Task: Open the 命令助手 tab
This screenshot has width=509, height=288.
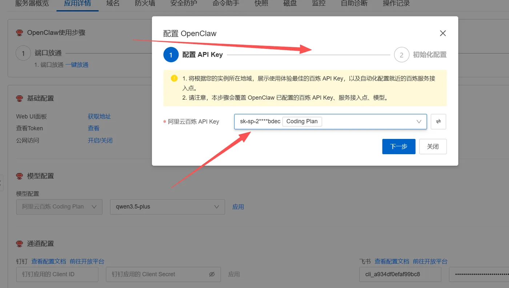Action: [226, 4]
